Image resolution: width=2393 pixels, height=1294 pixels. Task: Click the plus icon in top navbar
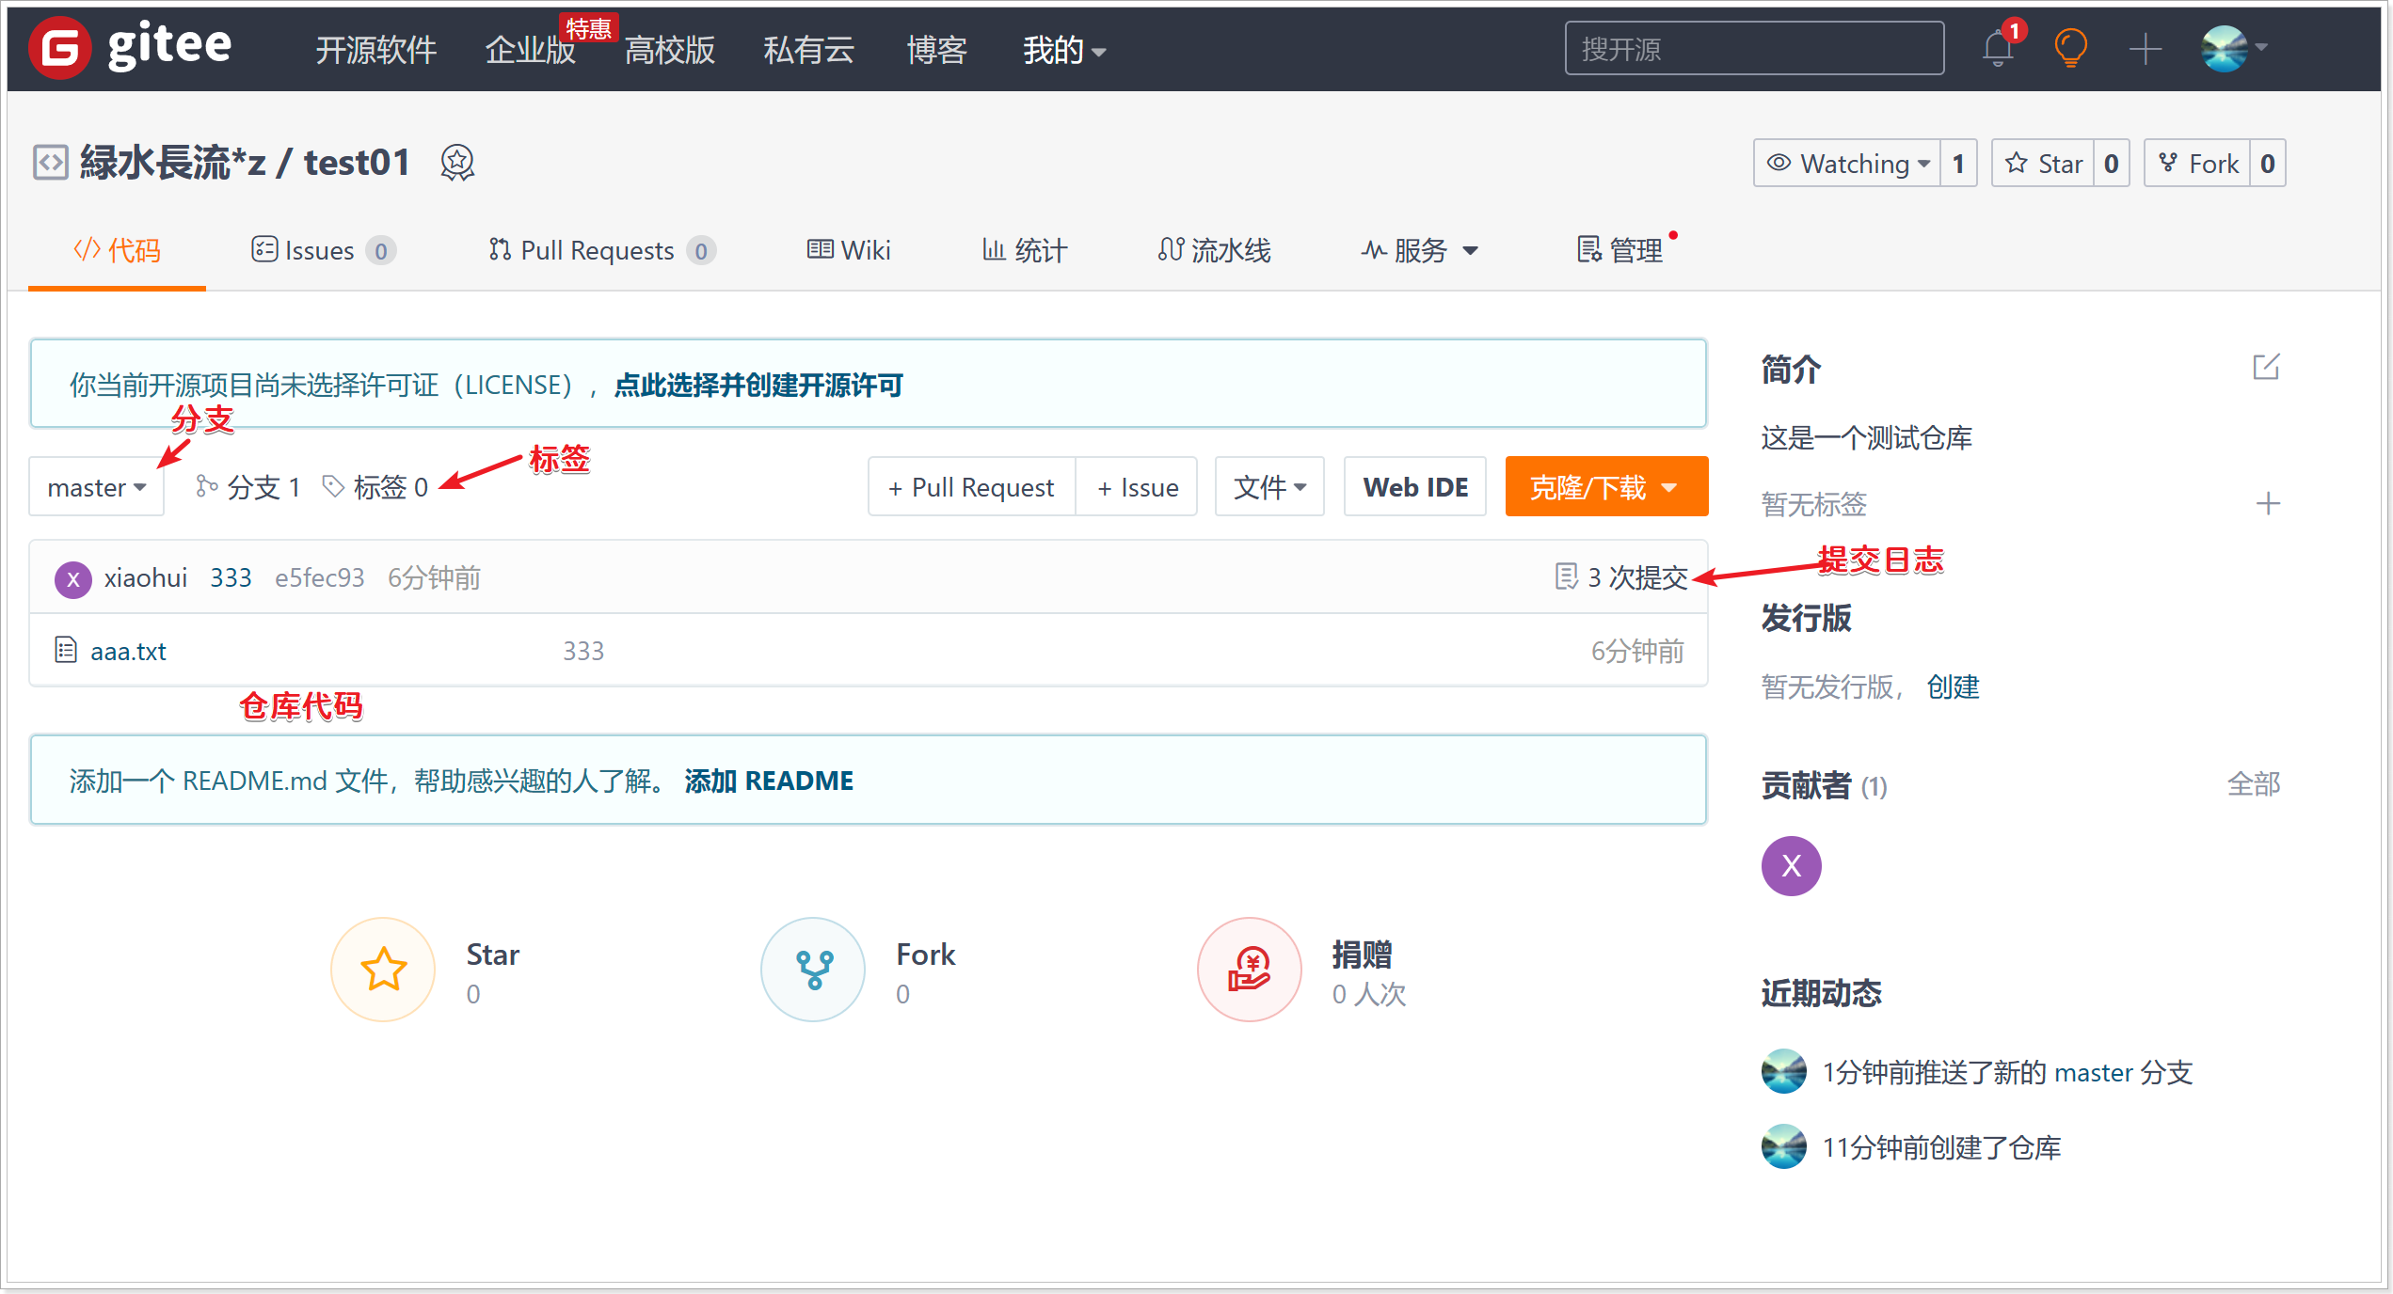[x=2145, y=49]
